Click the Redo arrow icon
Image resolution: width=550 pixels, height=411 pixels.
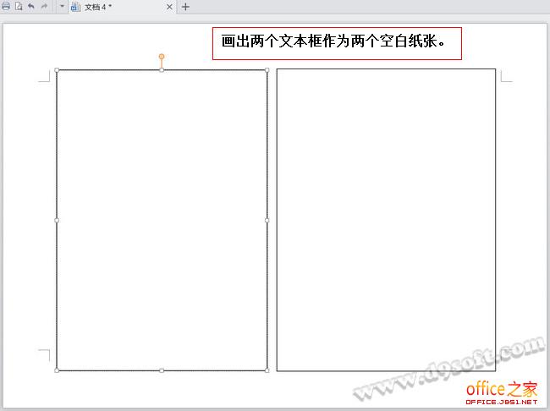tap(44, 6)
